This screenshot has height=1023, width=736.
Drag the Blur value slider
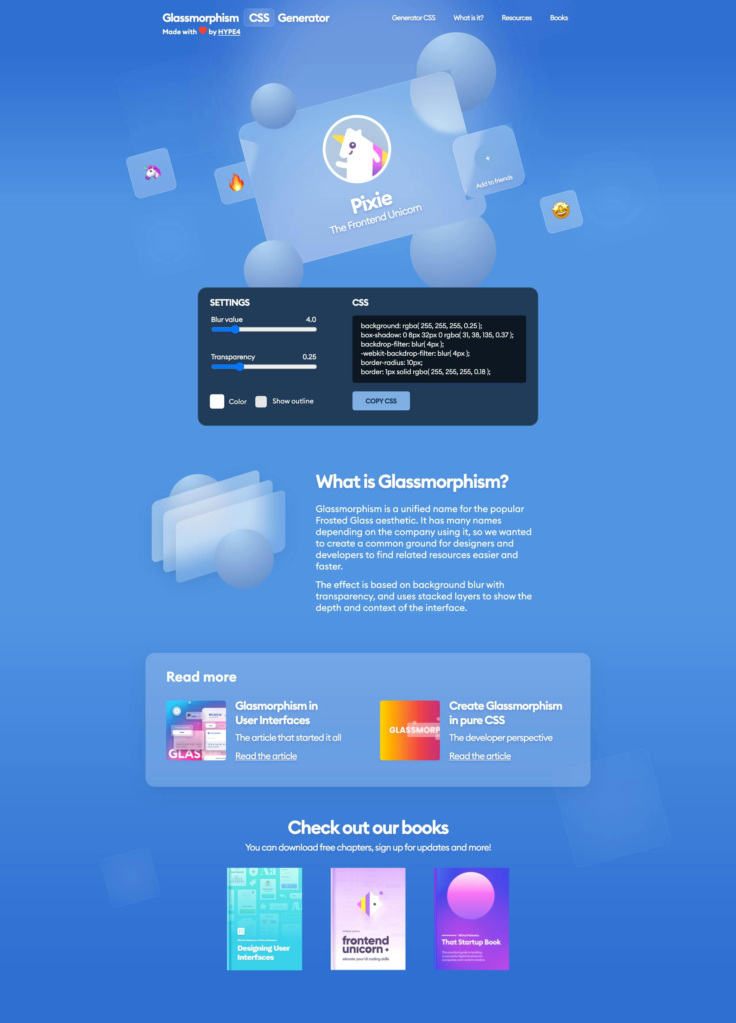pyautogui.click(x=235, y=329)
